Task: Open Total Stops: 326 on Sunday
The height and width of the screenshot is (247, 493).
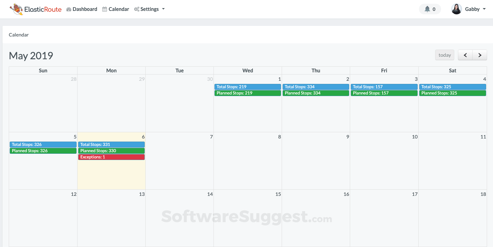Action: [x=43, y=144]
